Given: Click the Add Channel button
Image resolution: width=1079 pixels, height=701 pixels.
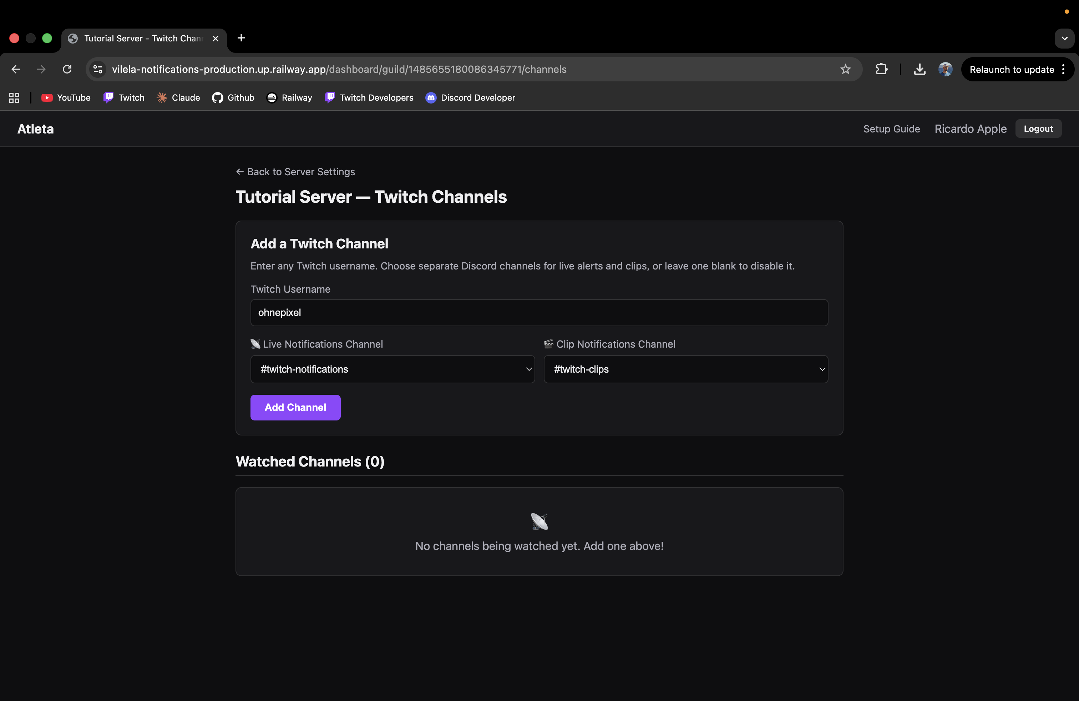Looking at the screenshot, I should coord(295,407).
